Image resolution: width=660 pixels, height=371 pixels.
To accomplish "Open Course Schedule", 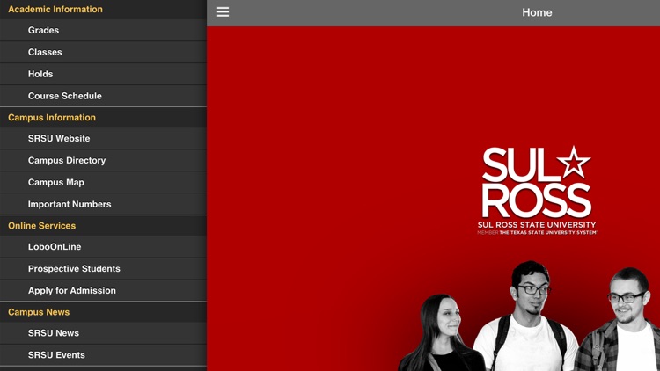I will coord(103,96).
